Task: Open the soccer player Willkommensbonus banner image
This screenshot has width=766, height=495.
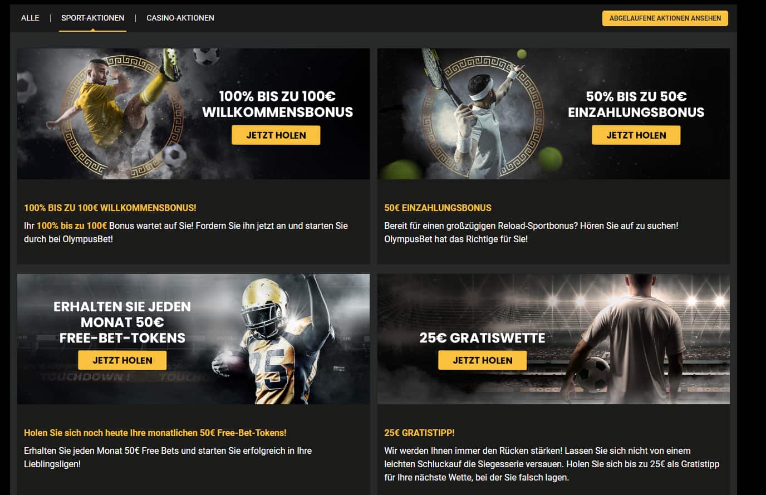Action: tap(193, 114)
